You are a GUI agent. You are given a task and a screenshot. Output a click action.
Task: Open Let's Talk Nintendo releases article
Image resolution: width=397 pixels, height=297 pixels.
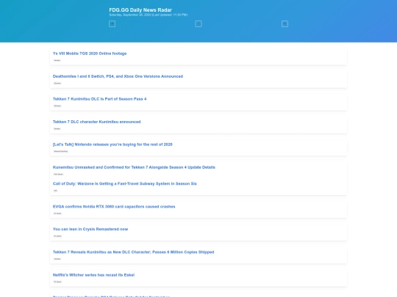[112, 144]
